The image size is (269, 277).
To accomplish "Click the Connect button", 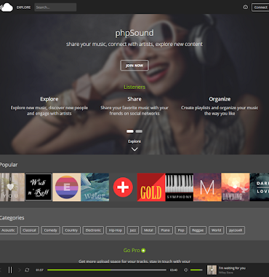I will click(x=260, y=7).
